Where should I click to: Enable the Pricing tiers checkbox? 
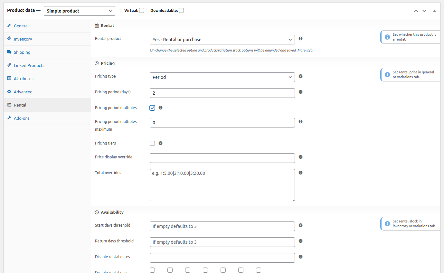[152, 143]
